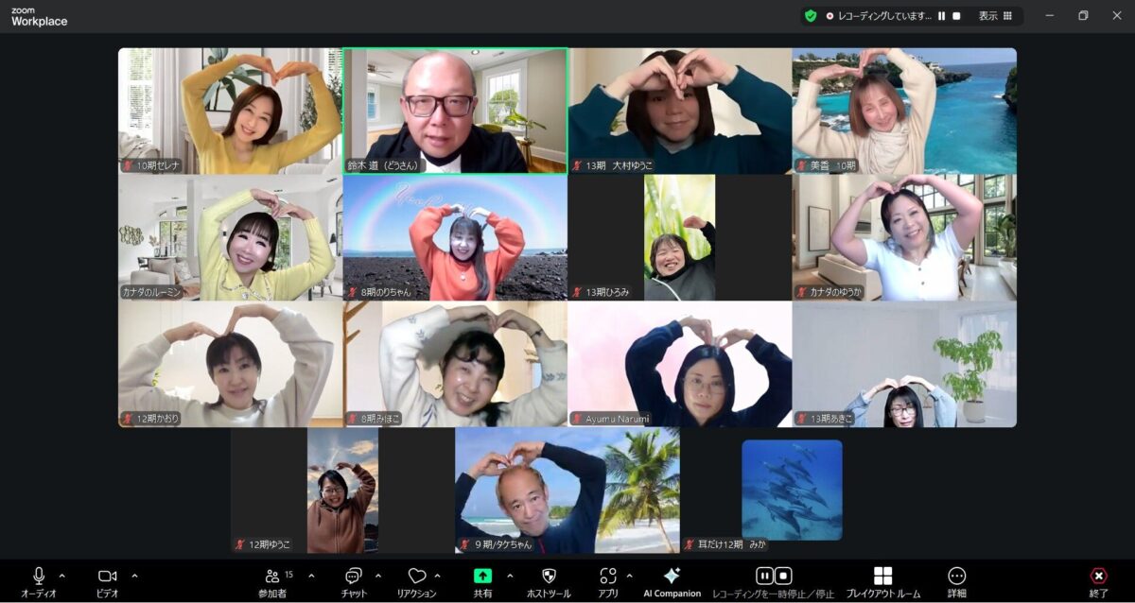Click the green share screen icon

(x=482, y=576)
